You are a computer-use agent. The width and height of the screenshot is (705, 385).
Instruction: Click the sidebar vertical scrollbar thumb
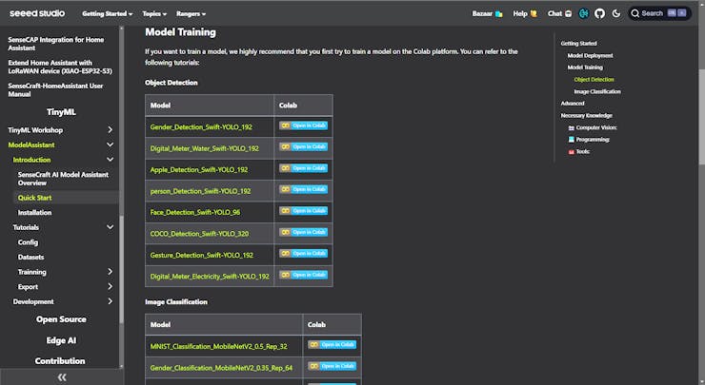pyautogui.click(x=121, y=269)
